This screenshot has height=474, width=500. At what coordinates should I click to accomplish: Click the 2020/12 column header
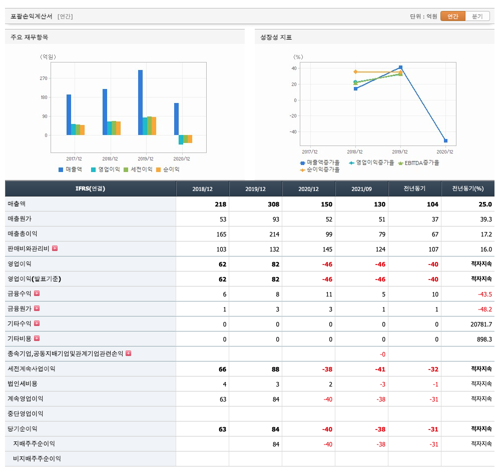pyautogui.click(x=308, y=188)
